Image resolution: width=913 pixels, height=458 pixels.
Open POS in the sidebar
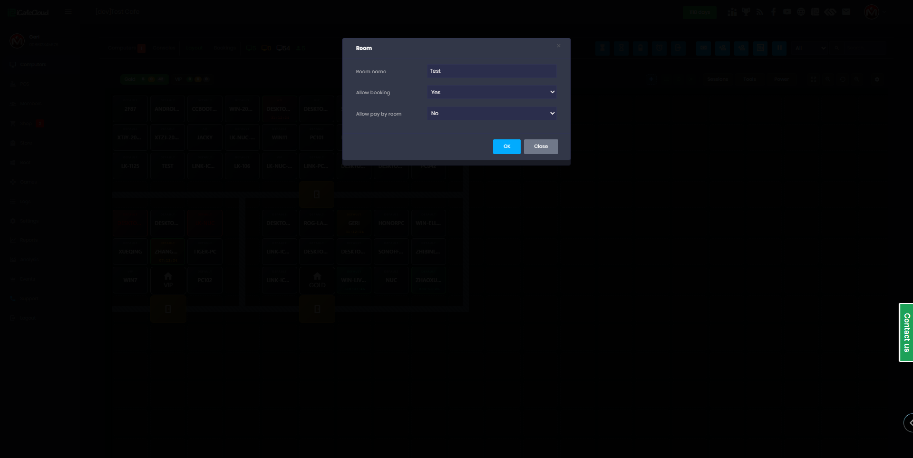point(25,84)
